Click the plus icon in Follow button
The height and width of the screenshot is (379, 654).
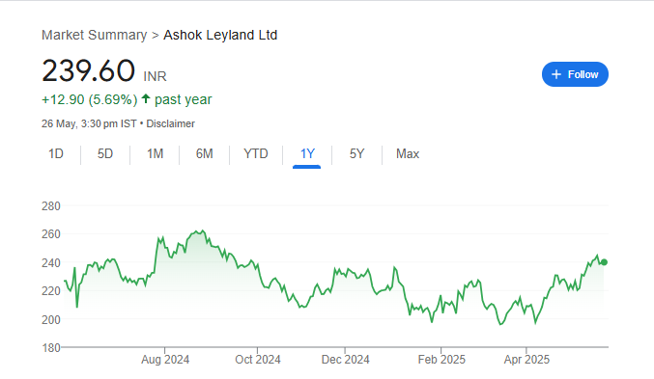click(556, 74)
